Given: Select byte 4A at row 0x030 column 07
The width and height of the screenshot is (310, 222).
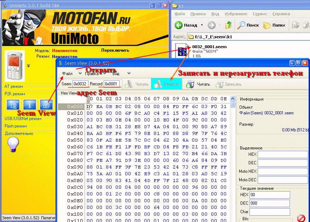Looking at the screenshot, I should [x=156, y=127].
